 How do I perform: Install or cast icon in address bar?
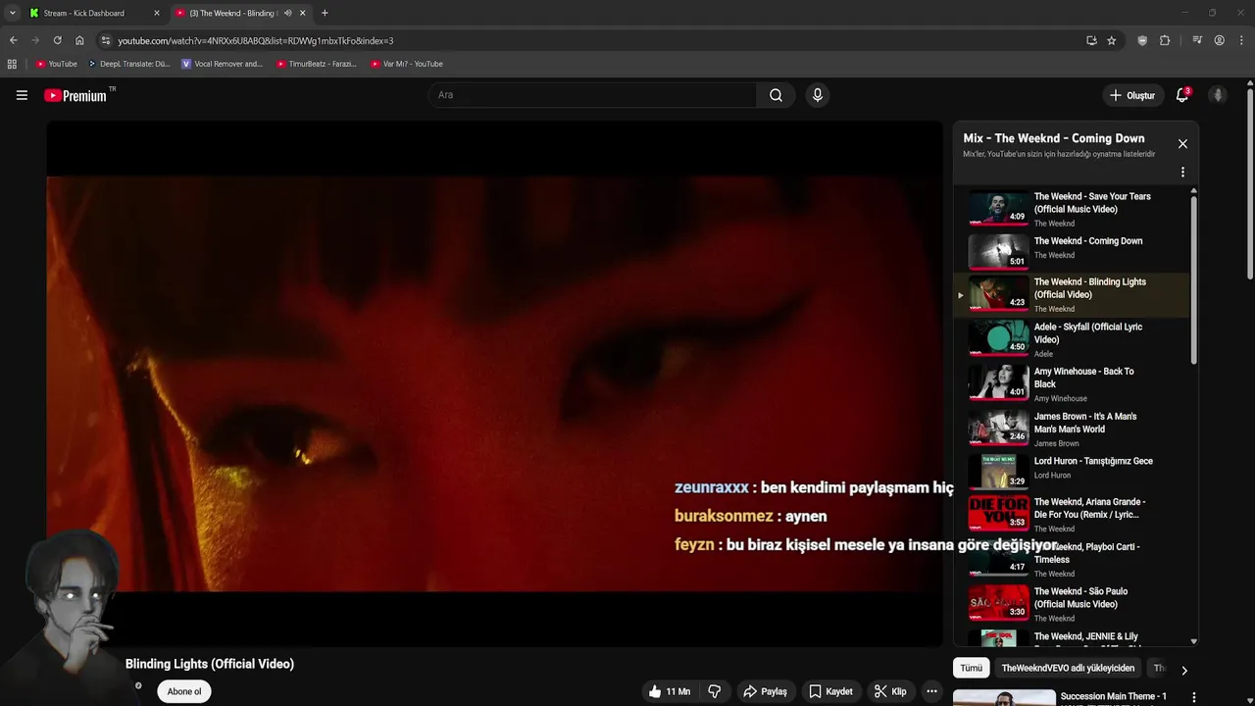point(1091,40)
